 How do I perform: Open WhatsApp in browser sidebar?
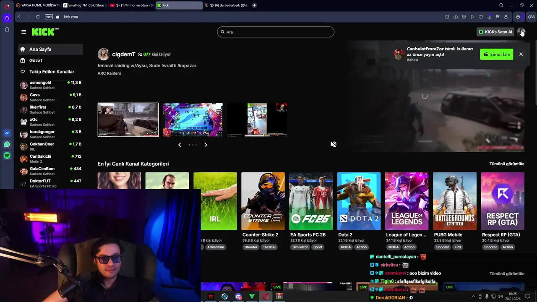[7, 144]
